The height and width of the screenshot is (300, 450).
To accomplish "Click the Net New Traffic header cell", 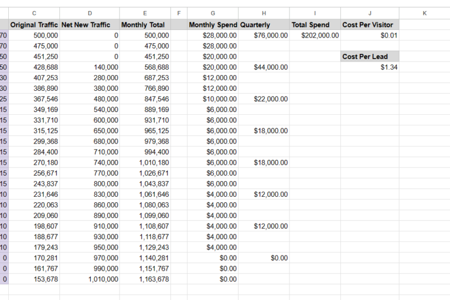I will (x=90, y=25).
